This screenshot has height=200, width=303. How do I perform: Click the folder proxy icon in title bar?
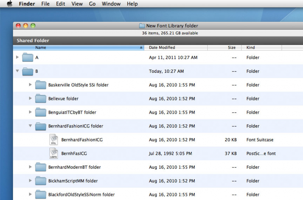pyautogui.click(x=142, y=26)
